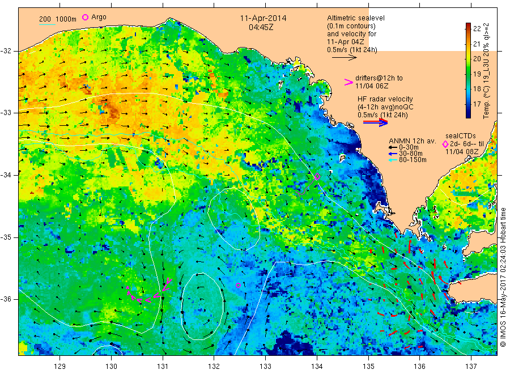Click the longitude label '129'
Viewport: 510px width, 374px height.
point(60,367)
